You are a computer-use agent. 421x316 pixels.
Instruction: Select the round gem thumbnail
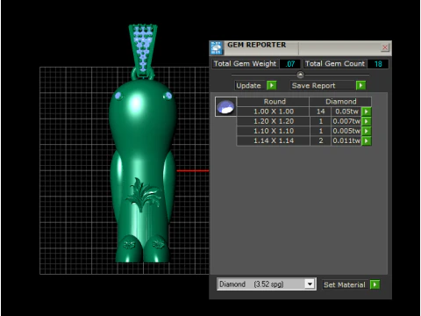pos(225,107)
